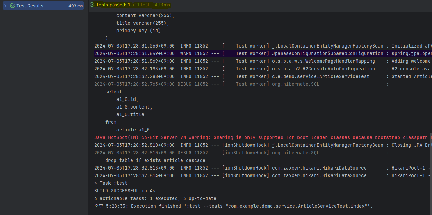
Task: Click the 493 ms duration in Test Results row
Action: click(x=75, y=6)
